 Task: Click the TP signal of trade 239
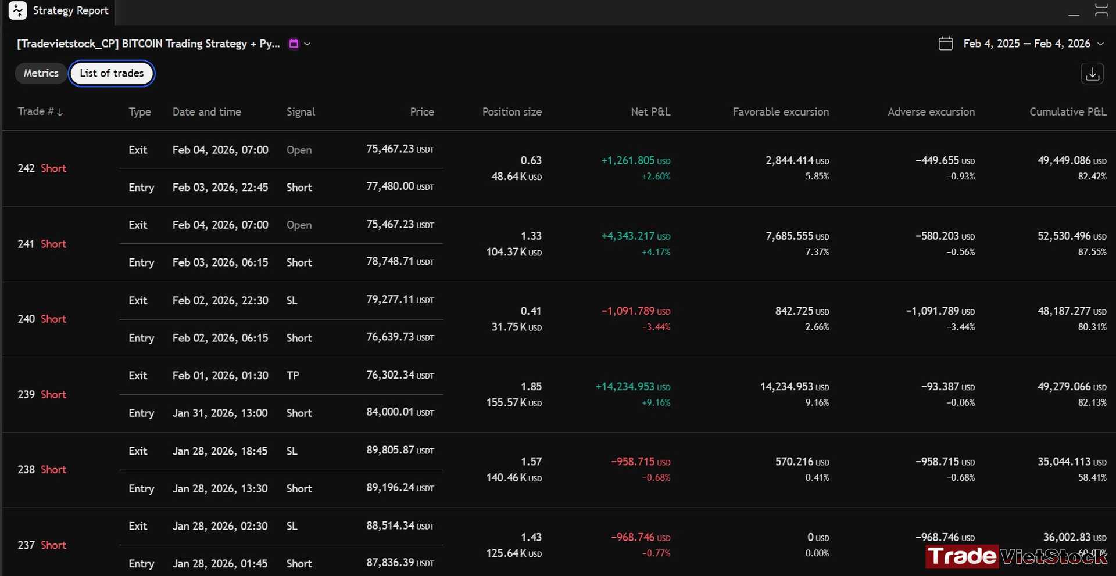[x=292, y=376]
